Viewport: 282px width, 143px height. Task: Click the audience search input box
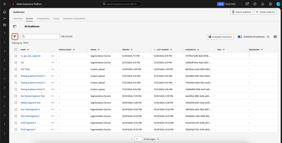click(40, 37)
